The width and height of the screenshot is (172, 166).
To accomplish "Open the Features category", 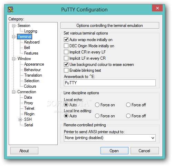I will pyautogui.click(x=31, y=53).
